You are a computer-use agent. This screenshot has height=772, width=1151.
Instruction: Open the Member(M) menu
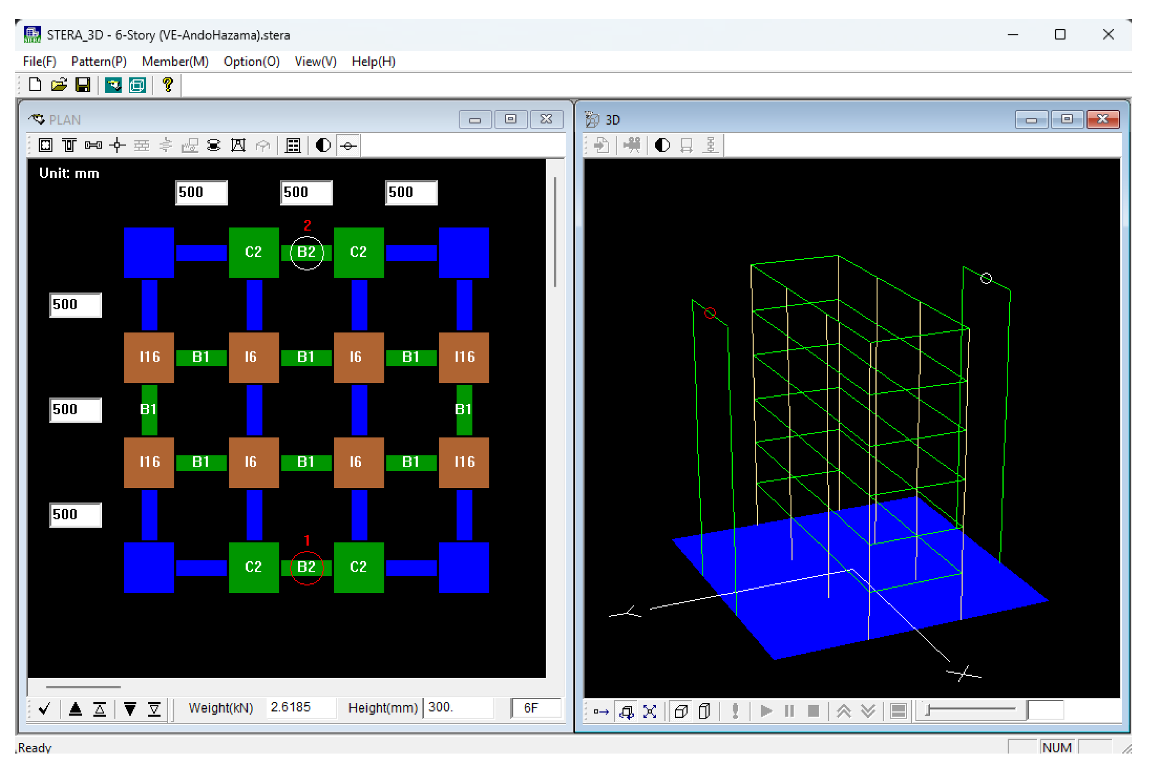pyautogui.click(x=175, y=62)
